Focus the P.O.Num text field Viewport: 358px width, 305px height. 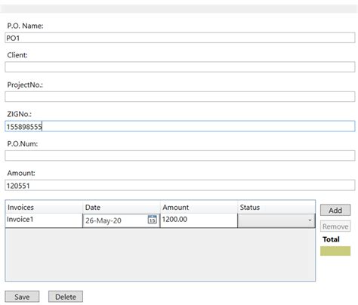pyautogui.click(x=180, y=156)
